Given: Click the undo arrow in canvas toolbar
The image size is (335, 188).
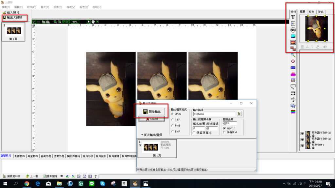Looking at the screenshot, I should coord(34,22).
